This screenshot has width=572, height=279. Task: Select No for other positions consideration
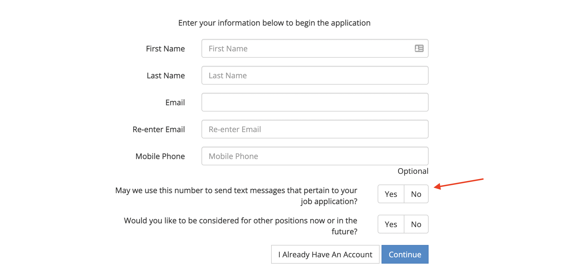pyautogui.click(x=416, y=224)
